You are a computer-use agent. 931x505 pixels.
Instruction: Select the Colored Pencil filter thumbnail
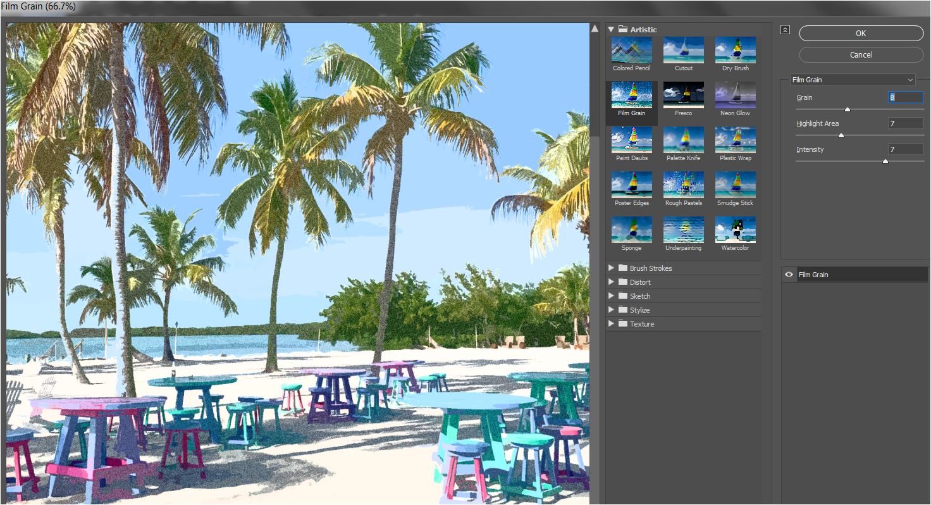(631, 50)
